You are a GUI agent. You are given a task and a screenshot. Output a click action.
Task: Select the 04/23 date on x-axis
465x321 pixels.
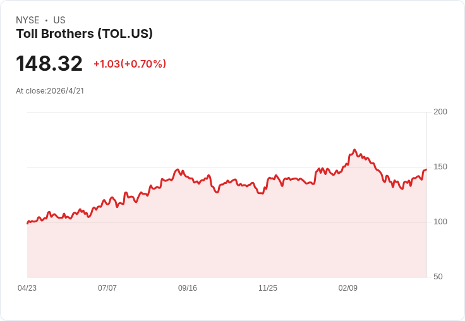[x=27, y=288]
